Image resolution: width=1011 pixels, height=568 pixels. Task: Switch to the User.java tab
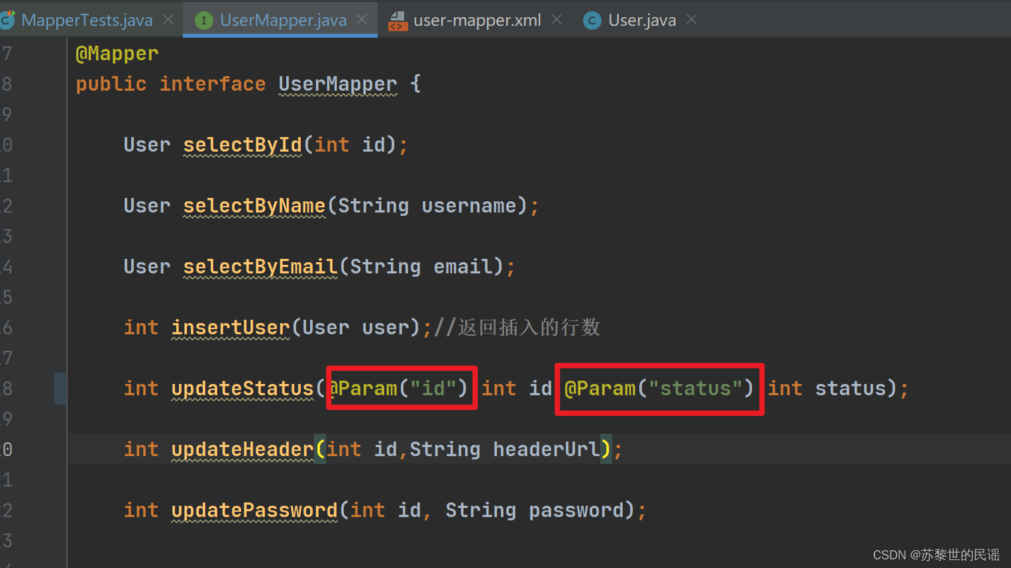coord(642,20)
